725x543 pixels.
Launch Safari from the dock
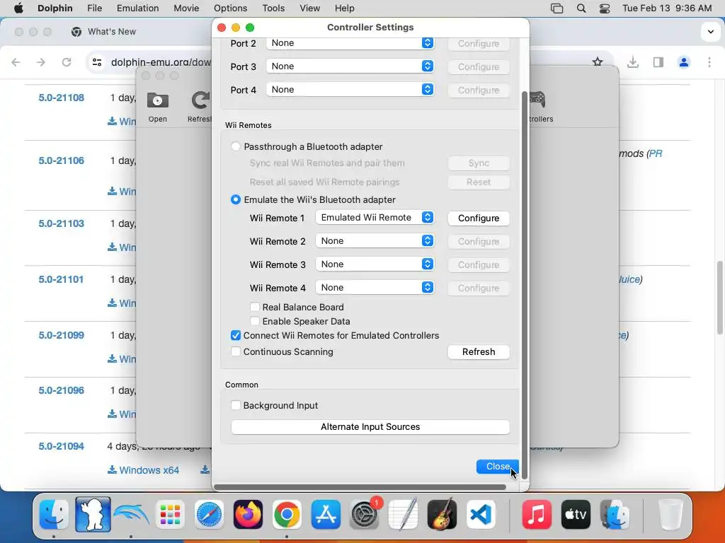[x=209, y=515]
